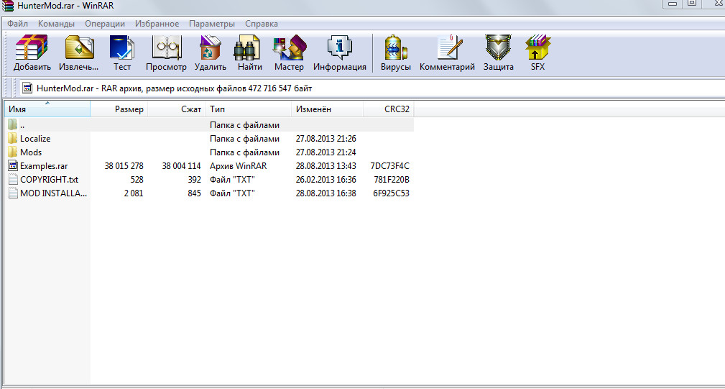Click the date 28.08.2013 16:38
725x389 pixels.
pos(326,193)
